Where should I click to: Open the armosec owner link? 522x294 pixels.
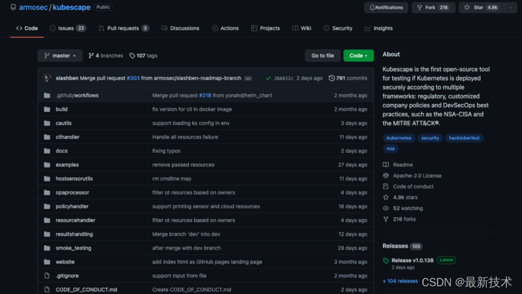point(33,7)
